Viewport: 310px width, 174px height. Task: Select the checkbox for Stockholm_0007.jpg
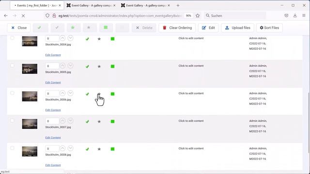(x=12, y=120)
